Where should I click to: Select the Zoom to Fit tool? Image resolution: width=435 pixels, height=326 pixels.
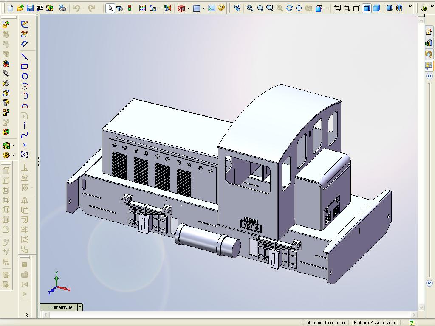pos(250,8)
